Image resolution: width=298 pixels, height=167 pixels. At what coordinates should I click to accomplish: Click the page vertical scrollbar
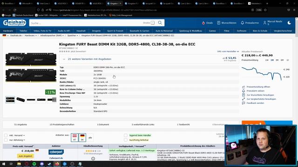pyautogui.click(x=297, y=27)
